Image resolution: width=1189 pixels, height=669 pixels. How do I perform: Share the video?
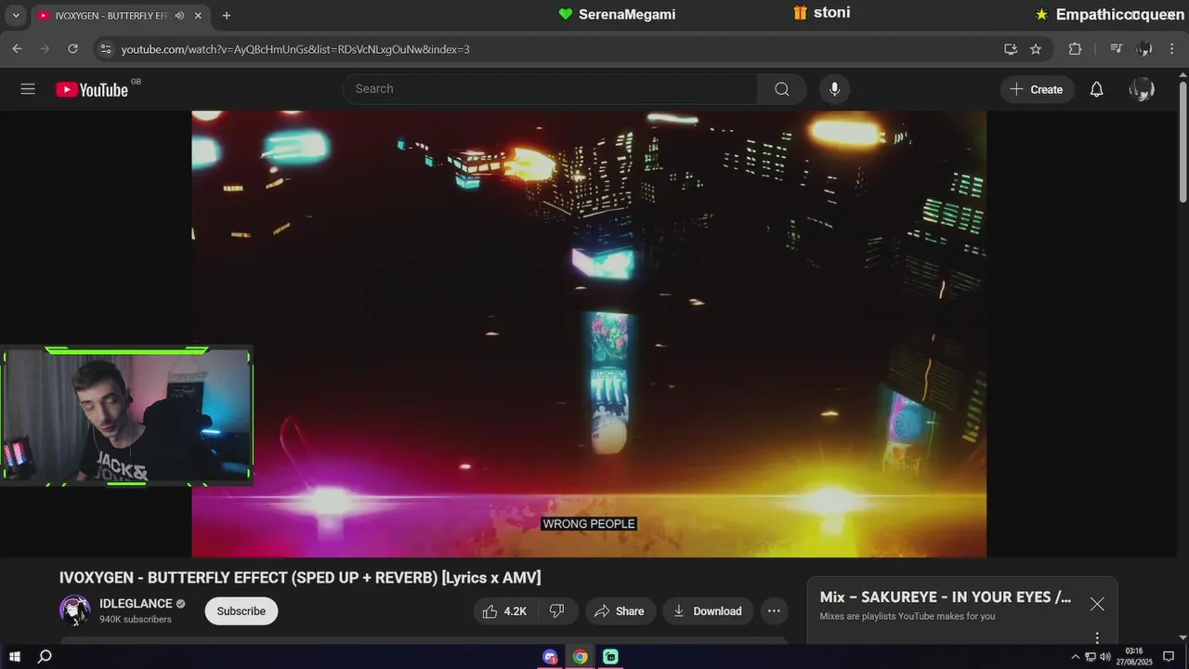(x=620, y=611)
